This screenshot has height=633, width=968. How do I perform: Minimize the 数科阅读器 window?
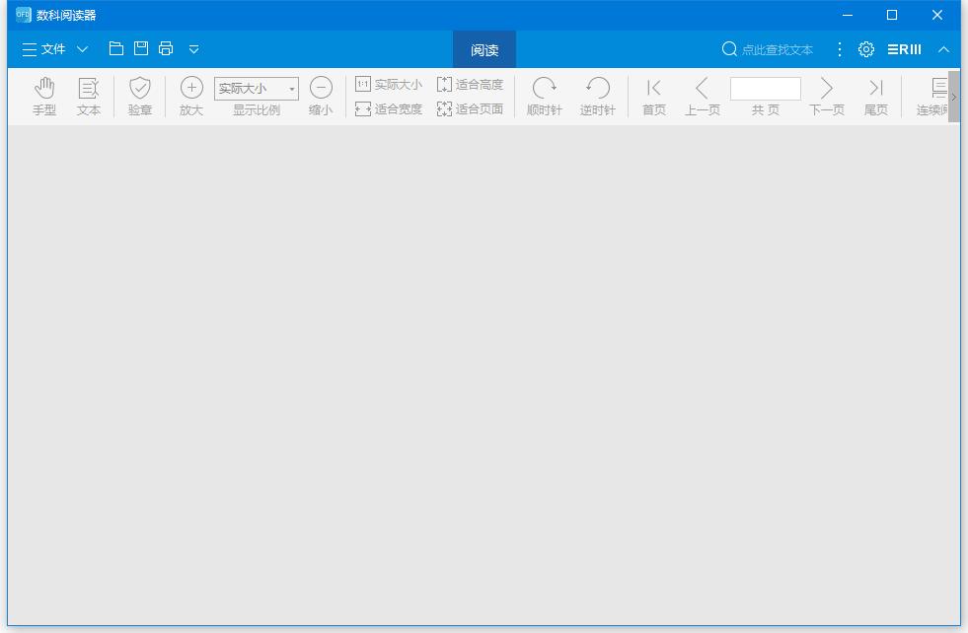847,15
